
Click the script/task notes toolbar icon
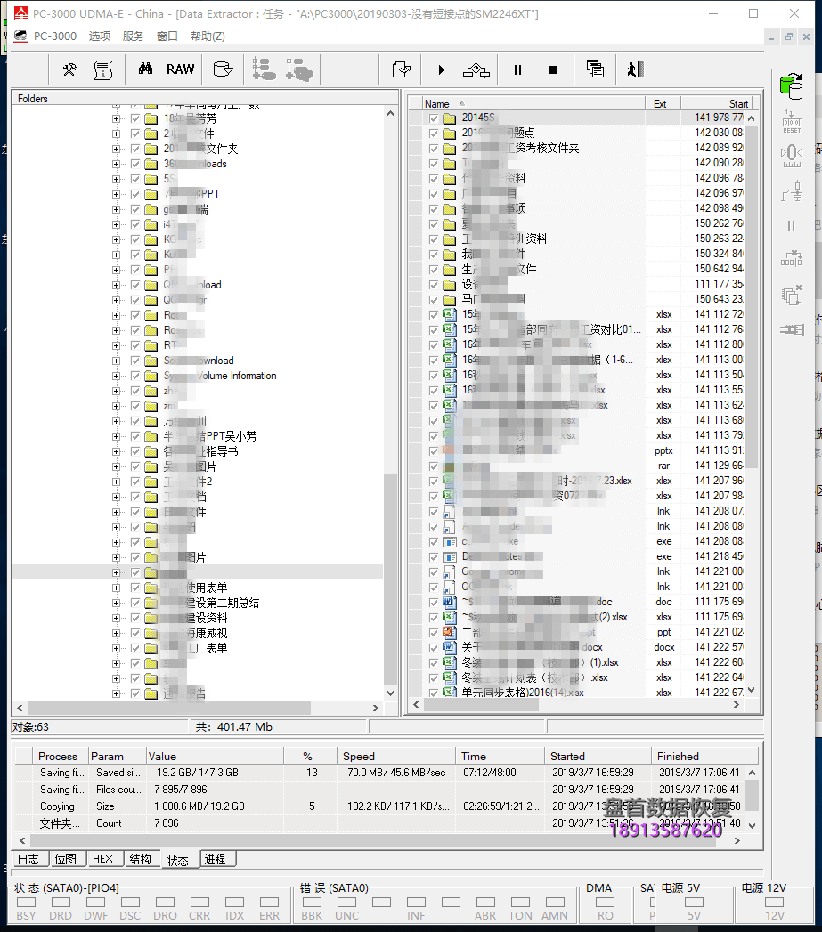pos(103,69)
